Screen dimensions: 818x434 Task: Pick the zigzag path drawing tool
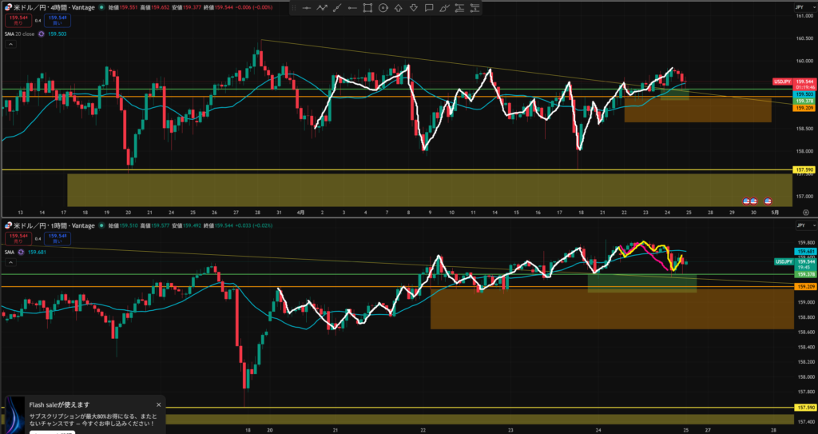(322, 8)
